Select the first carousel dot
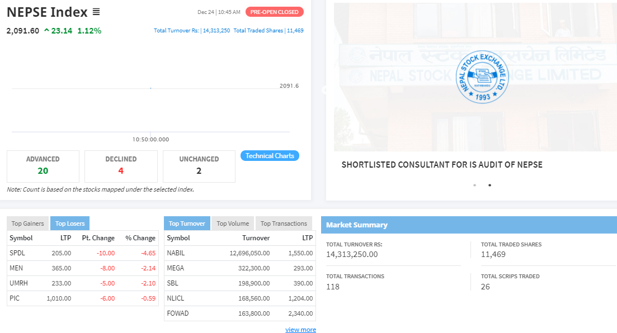Viewport: 617px width, 333px height. pos(474,185)
